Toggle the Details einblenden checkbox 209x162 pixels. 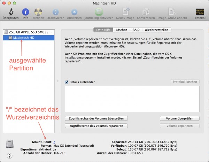click(x=67, y=82)
